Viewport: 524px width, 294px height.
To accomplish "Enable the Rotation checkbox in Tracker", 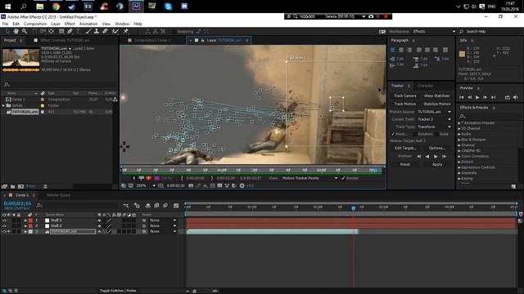I will (x=415, y=134).
